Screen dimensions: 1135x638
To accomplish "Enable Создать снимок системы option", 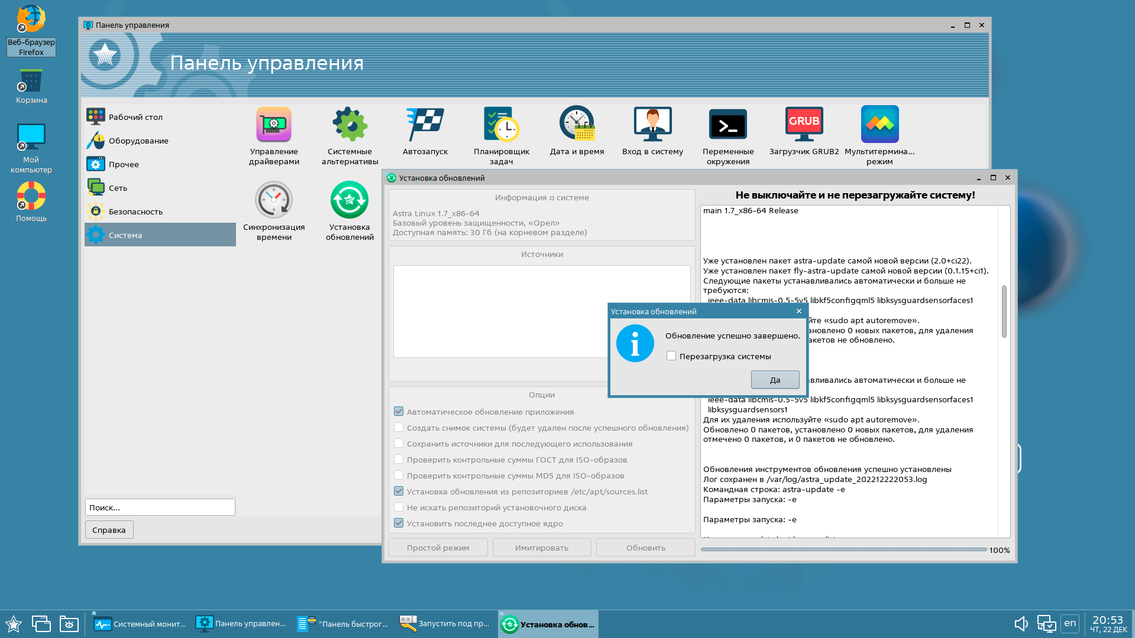I will 399,428.
